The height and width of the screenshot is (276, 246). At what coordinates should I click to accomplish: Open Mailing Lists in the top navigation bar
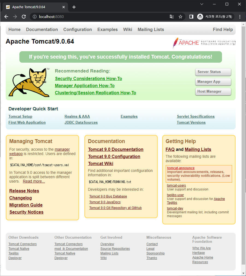[x=151, y=29]
